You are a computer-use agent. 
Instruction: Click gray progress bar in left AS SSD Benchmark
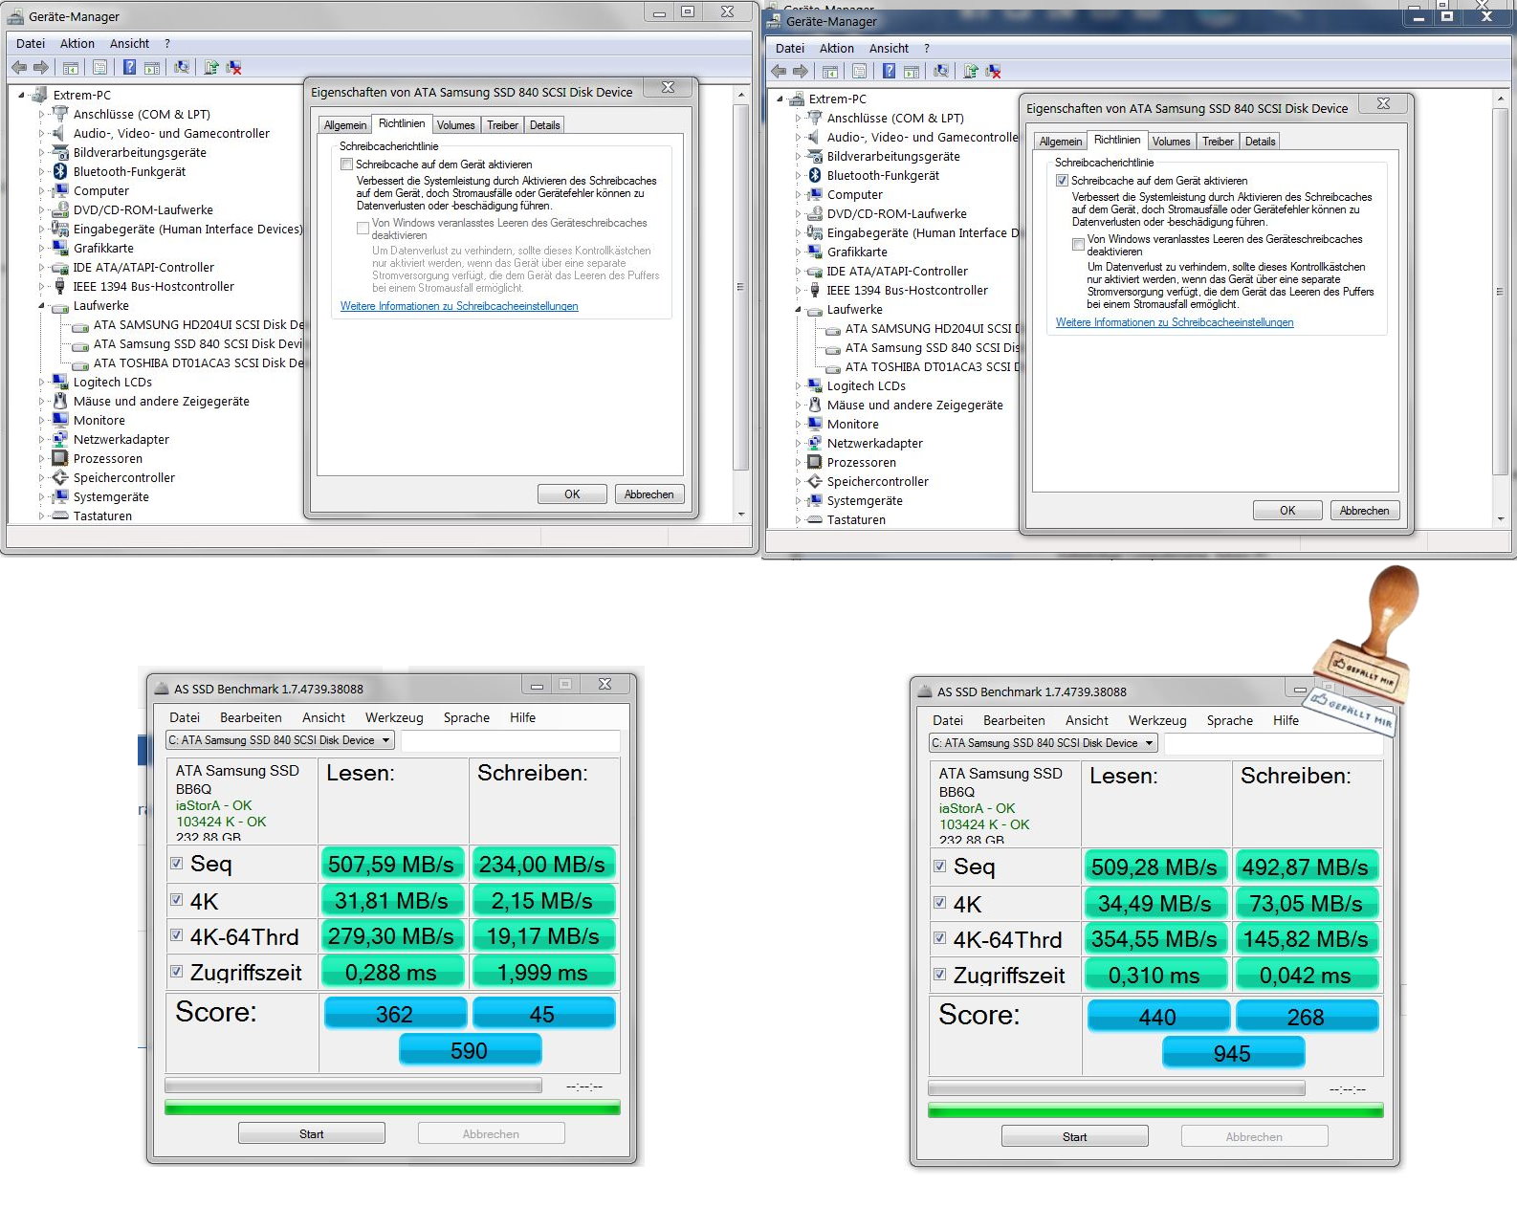[353, 1086]
